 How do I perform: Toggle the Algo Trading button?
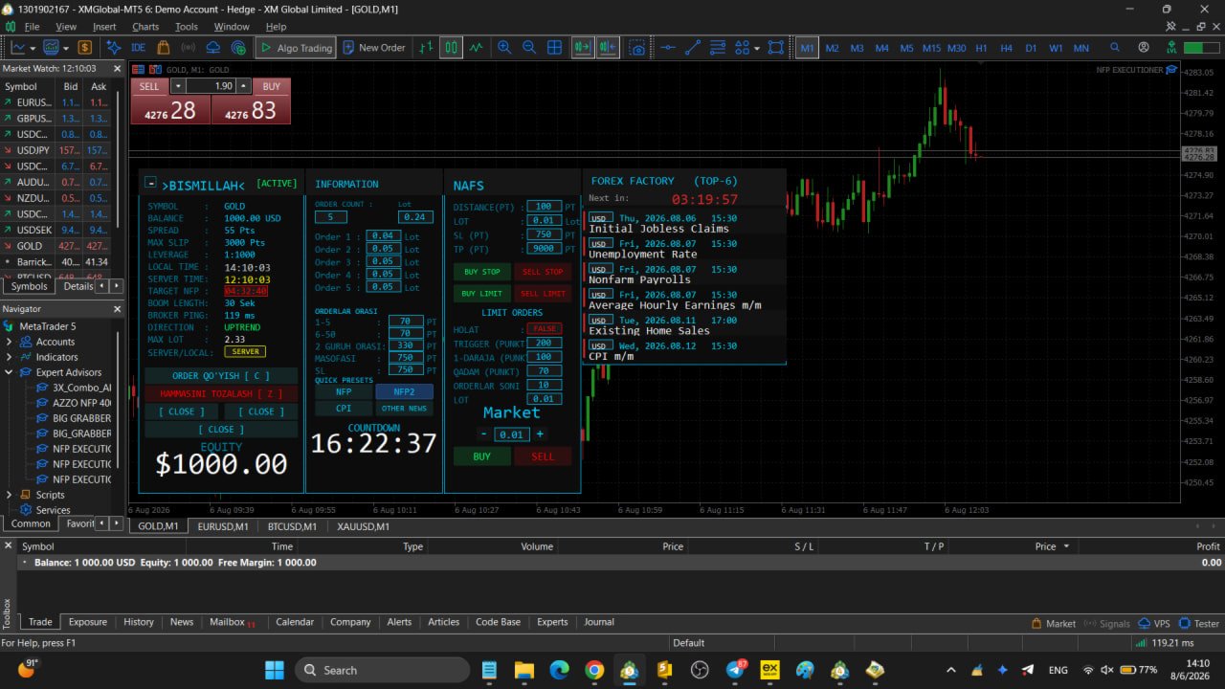click(296, 48)
